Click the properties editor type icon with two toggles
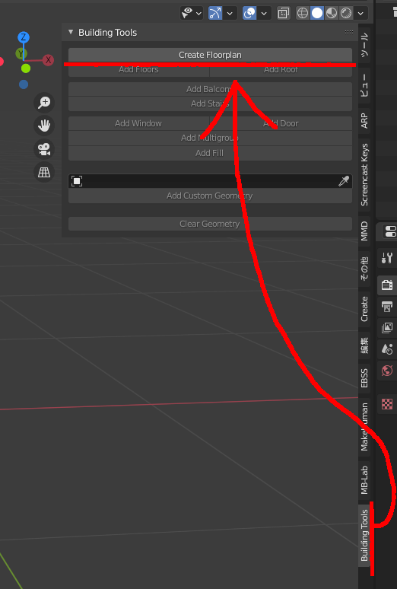397x589 pixels. pyautogui.click(x=390, y=232)
